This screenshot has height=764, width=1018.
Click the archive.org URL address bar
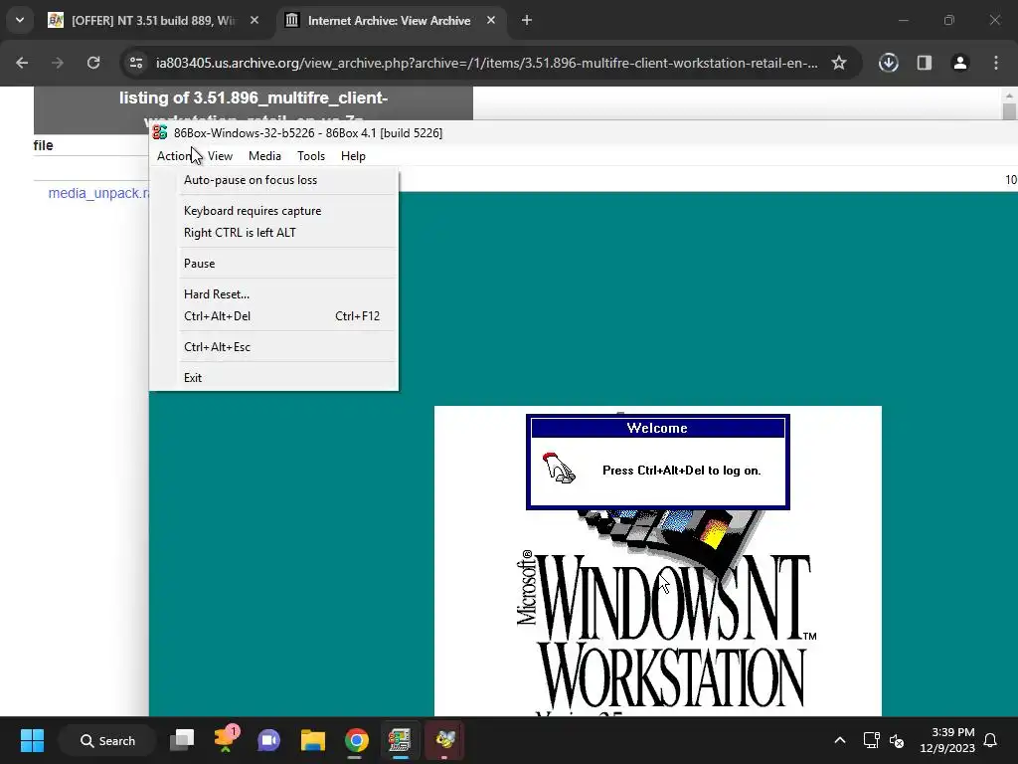pyautogui.click(x=486, y=63)
